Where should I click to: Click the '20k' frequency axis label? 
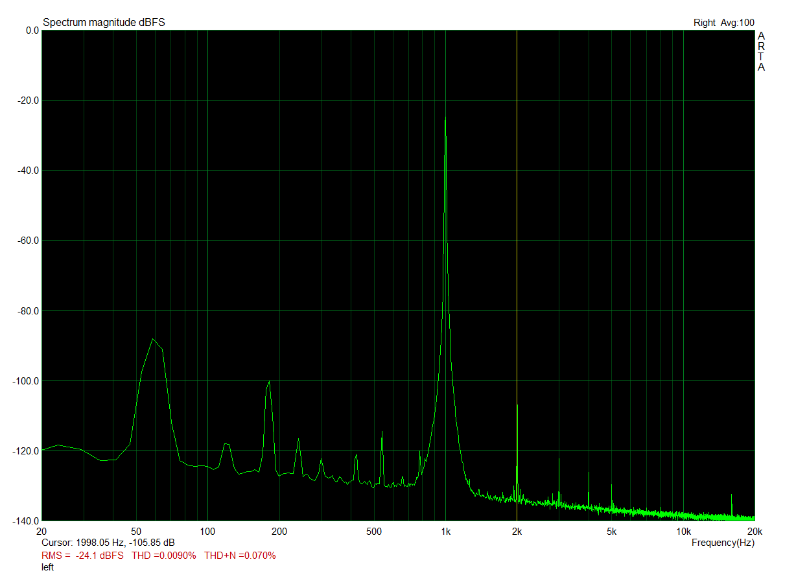click(754, 532)
